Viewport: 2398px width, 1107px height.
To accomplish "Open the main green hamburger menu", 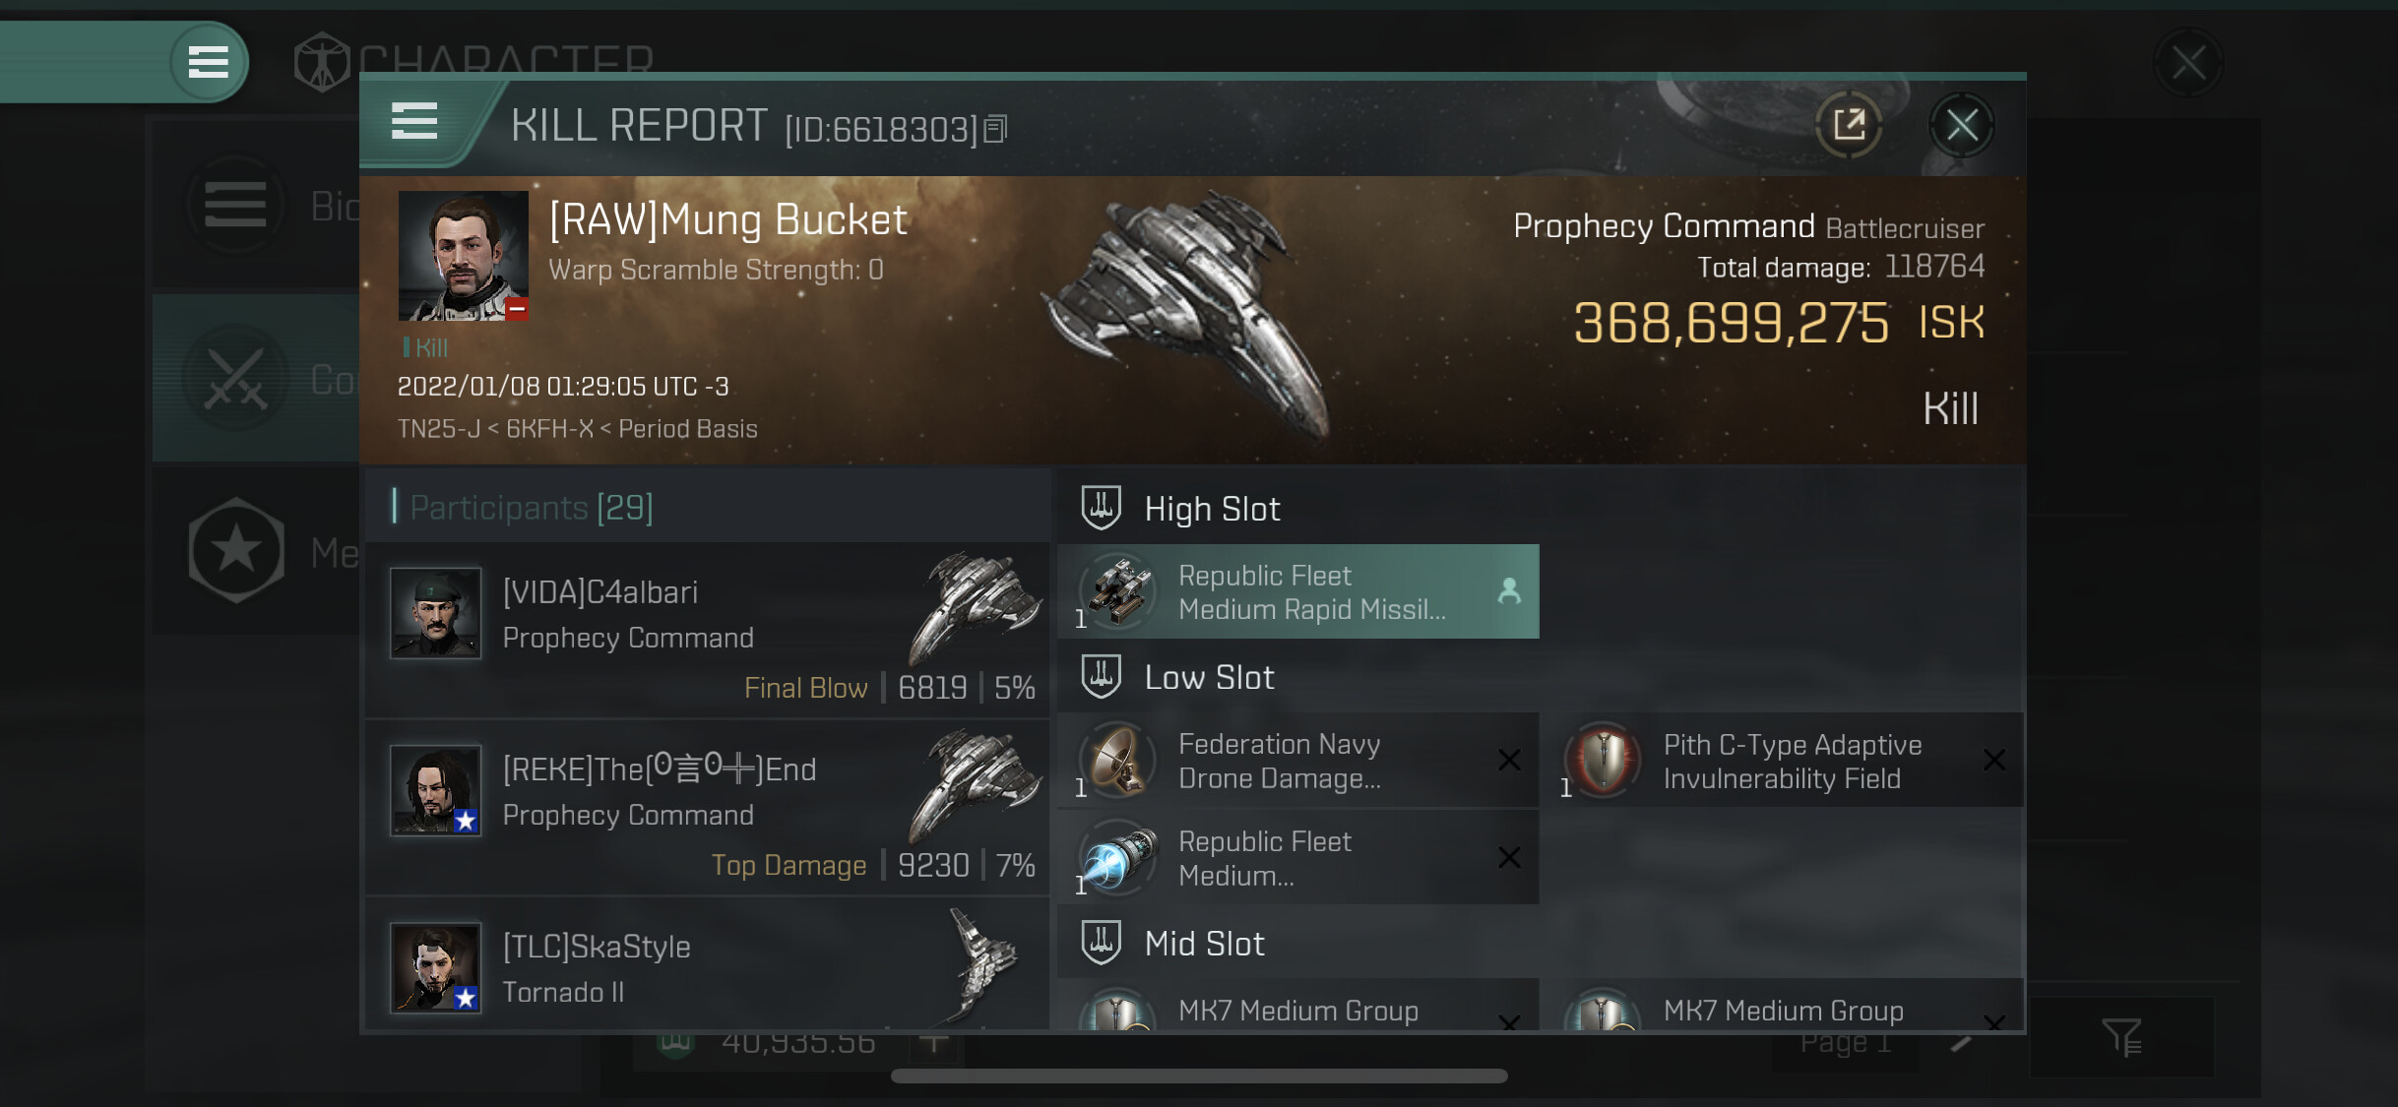I will pyautogui.click(x=208, y=62).
